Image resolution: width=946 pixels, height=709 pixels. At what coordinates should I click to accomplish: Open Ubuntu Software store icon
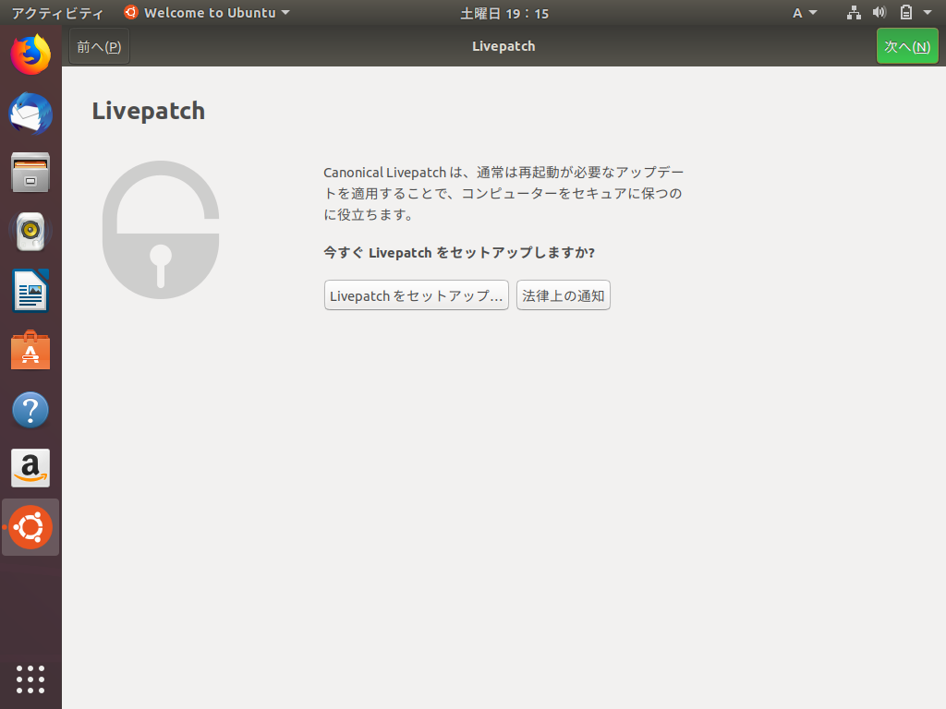click(x=30, y=350)
